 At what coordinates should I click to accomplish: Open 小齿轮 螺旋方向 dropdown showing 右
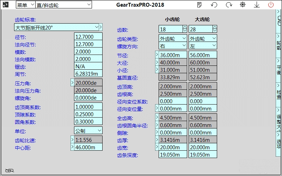click(x=173, y=46)
